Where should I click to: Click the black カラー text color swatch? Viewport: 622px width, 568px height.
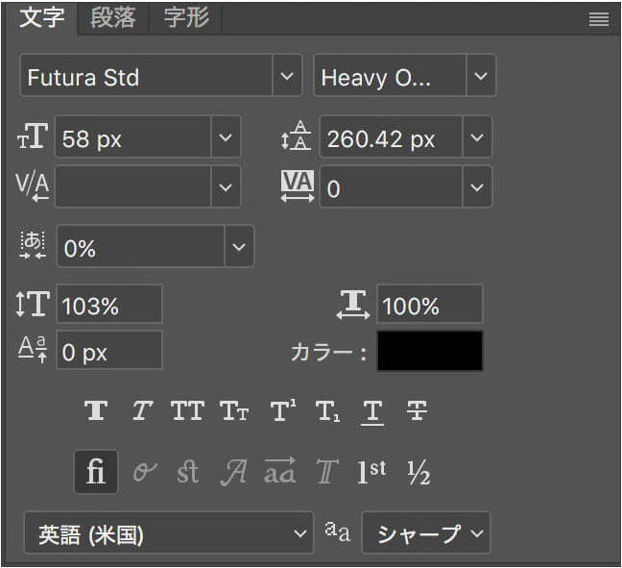point(430,351)
